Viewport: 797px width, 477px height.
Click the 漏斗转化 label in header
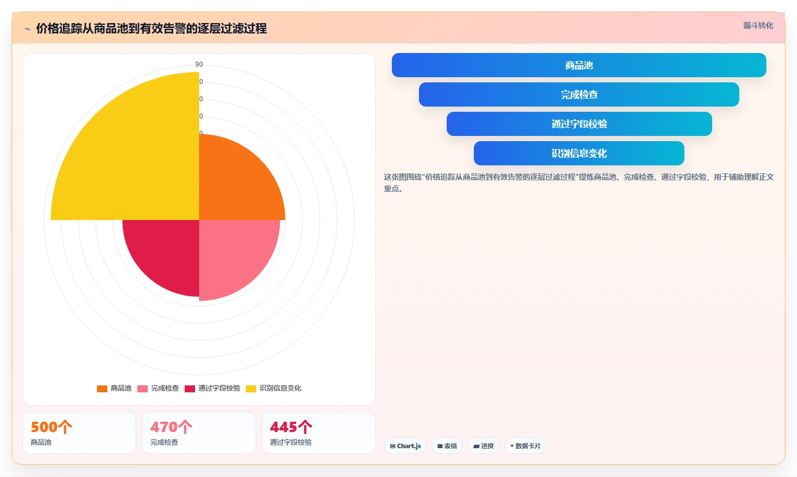[x=758, y=25]
